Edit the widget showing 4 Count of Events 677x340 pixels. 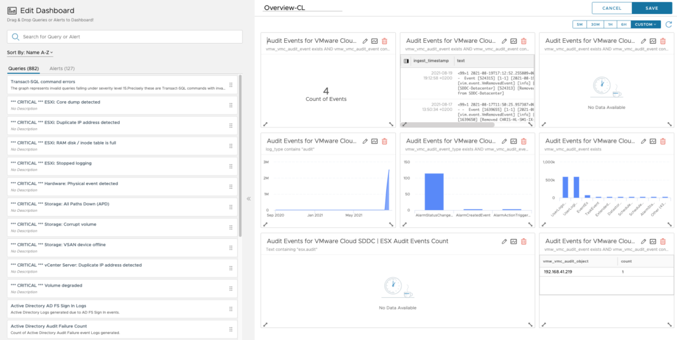pyautogui.click(x=365, y=41)
